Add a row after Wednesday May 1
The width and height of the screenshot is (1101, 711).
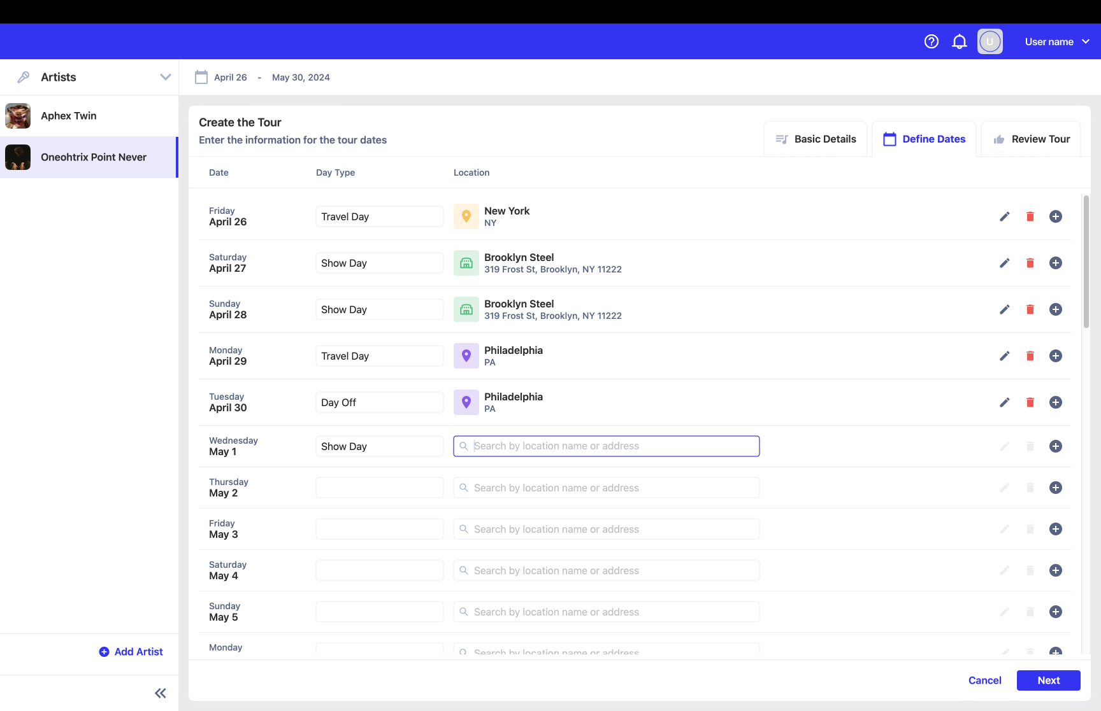1055,446
